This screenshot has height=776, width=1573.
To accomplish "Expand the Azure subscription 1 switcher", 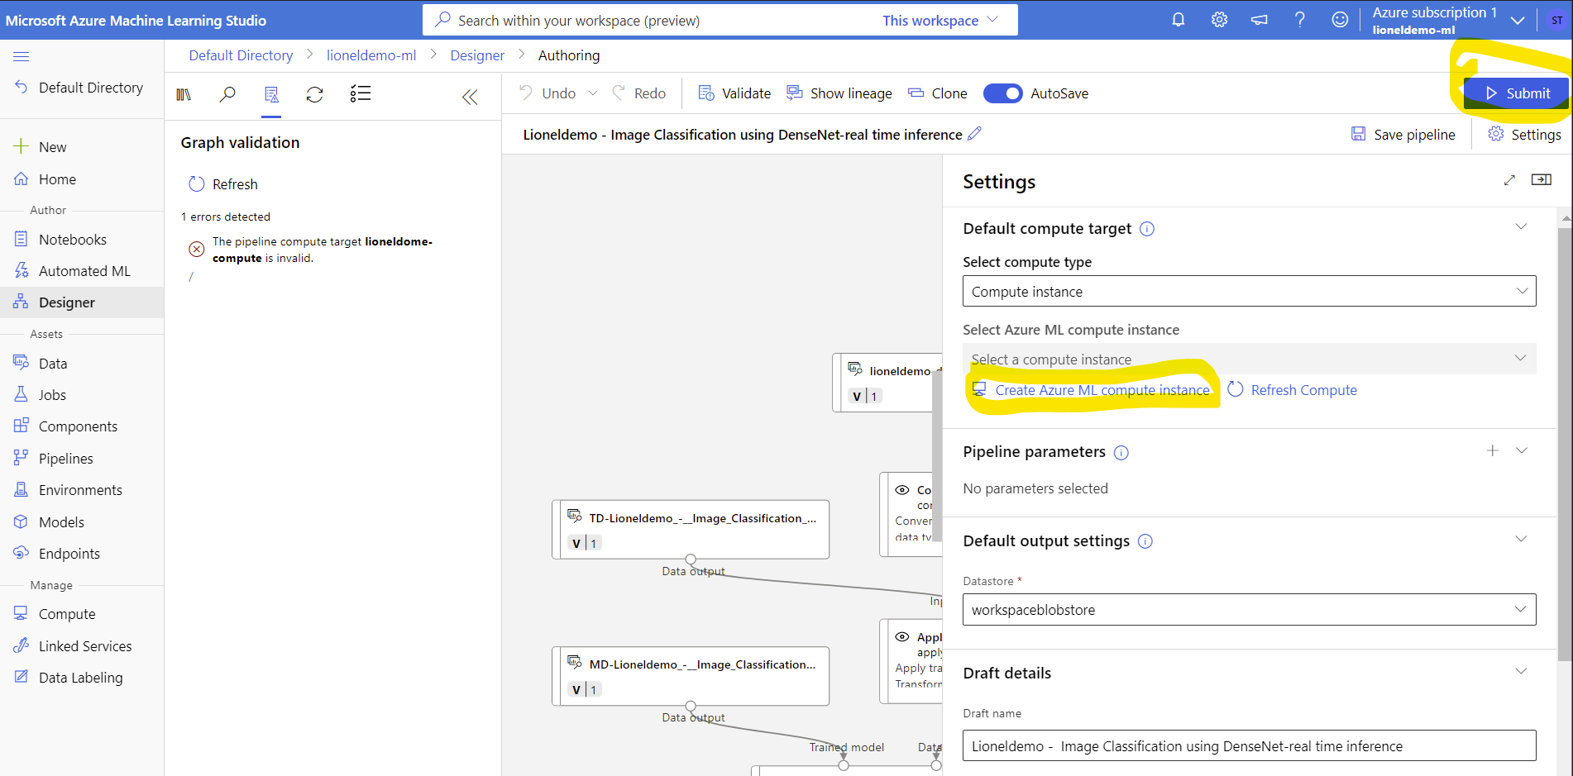I will pyautogui.click(x=1517, y=21).
